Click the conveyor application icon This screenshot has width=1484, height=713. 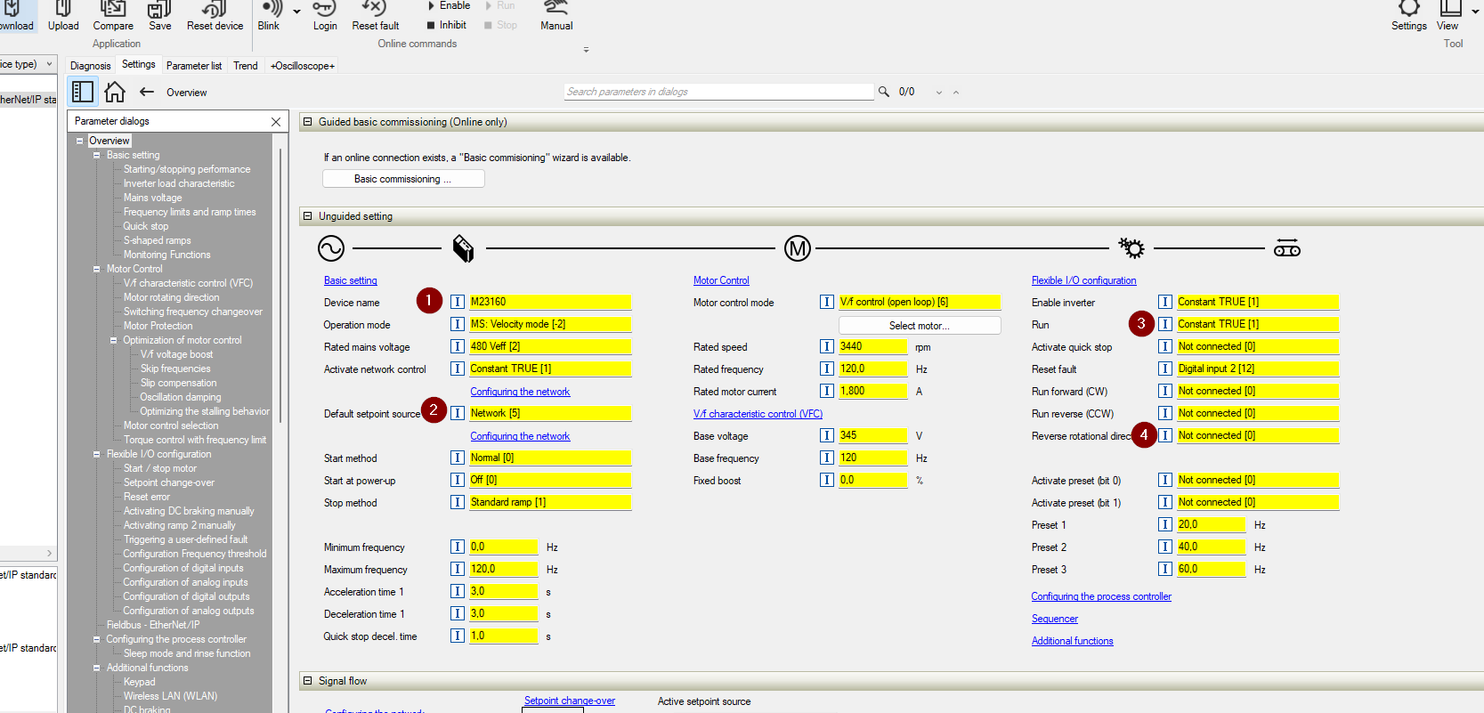[1287, 248]
